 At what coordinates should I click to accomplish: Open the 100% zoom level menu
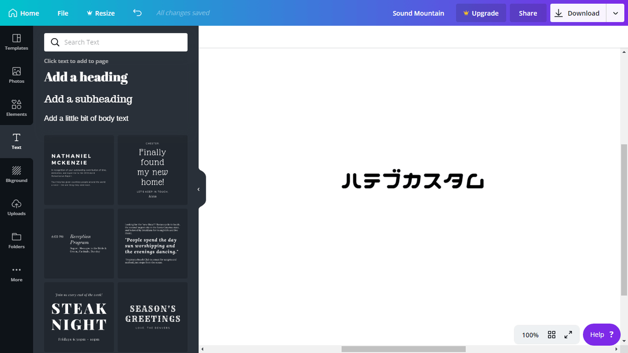pyautogui.click(x=530, y=335)
